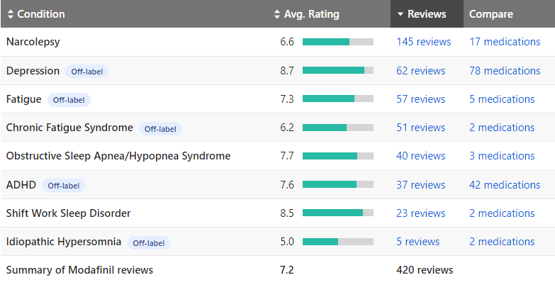Screen dimensions: 555x297
Task: Open the 145 reviews link for Narcolepsy
Action: coord(423,42)
